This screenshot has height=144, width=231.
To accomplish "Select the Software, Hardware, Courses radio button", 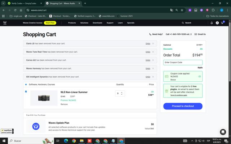I will pyautogui.click(x=26, y=85).
